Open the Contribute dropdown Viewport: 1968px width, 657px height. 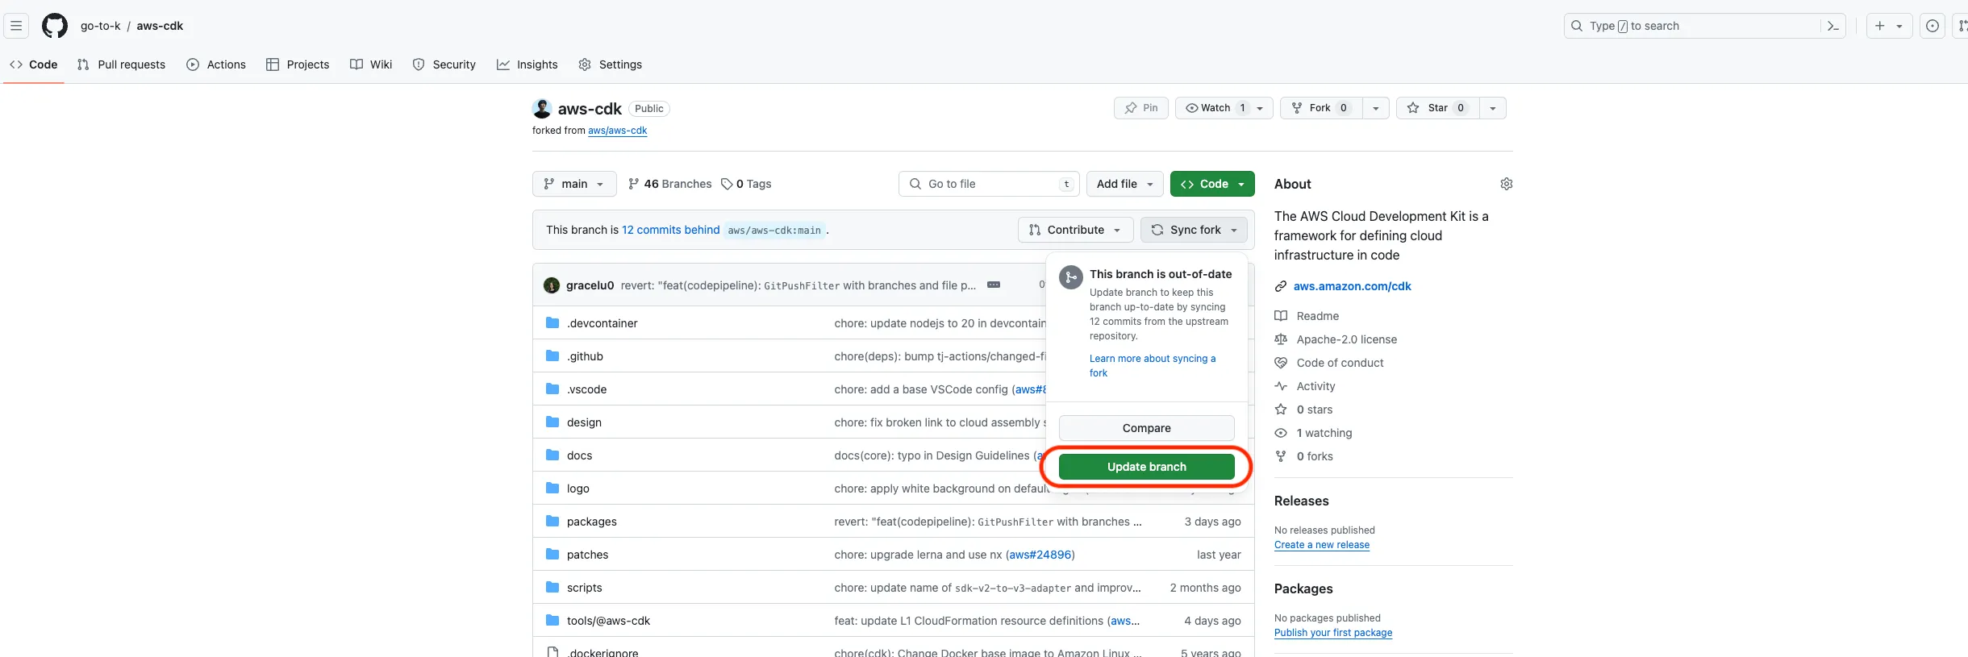click(1076, 230)
